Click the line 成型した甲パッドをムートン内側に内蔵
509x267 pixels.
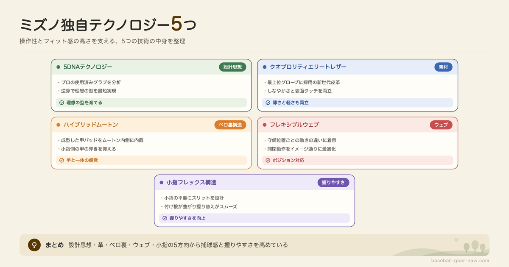pyautogui.click(x=103, y=140)
